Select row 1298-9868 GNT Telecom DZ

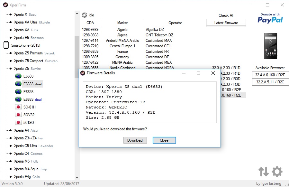coord(164,35)
